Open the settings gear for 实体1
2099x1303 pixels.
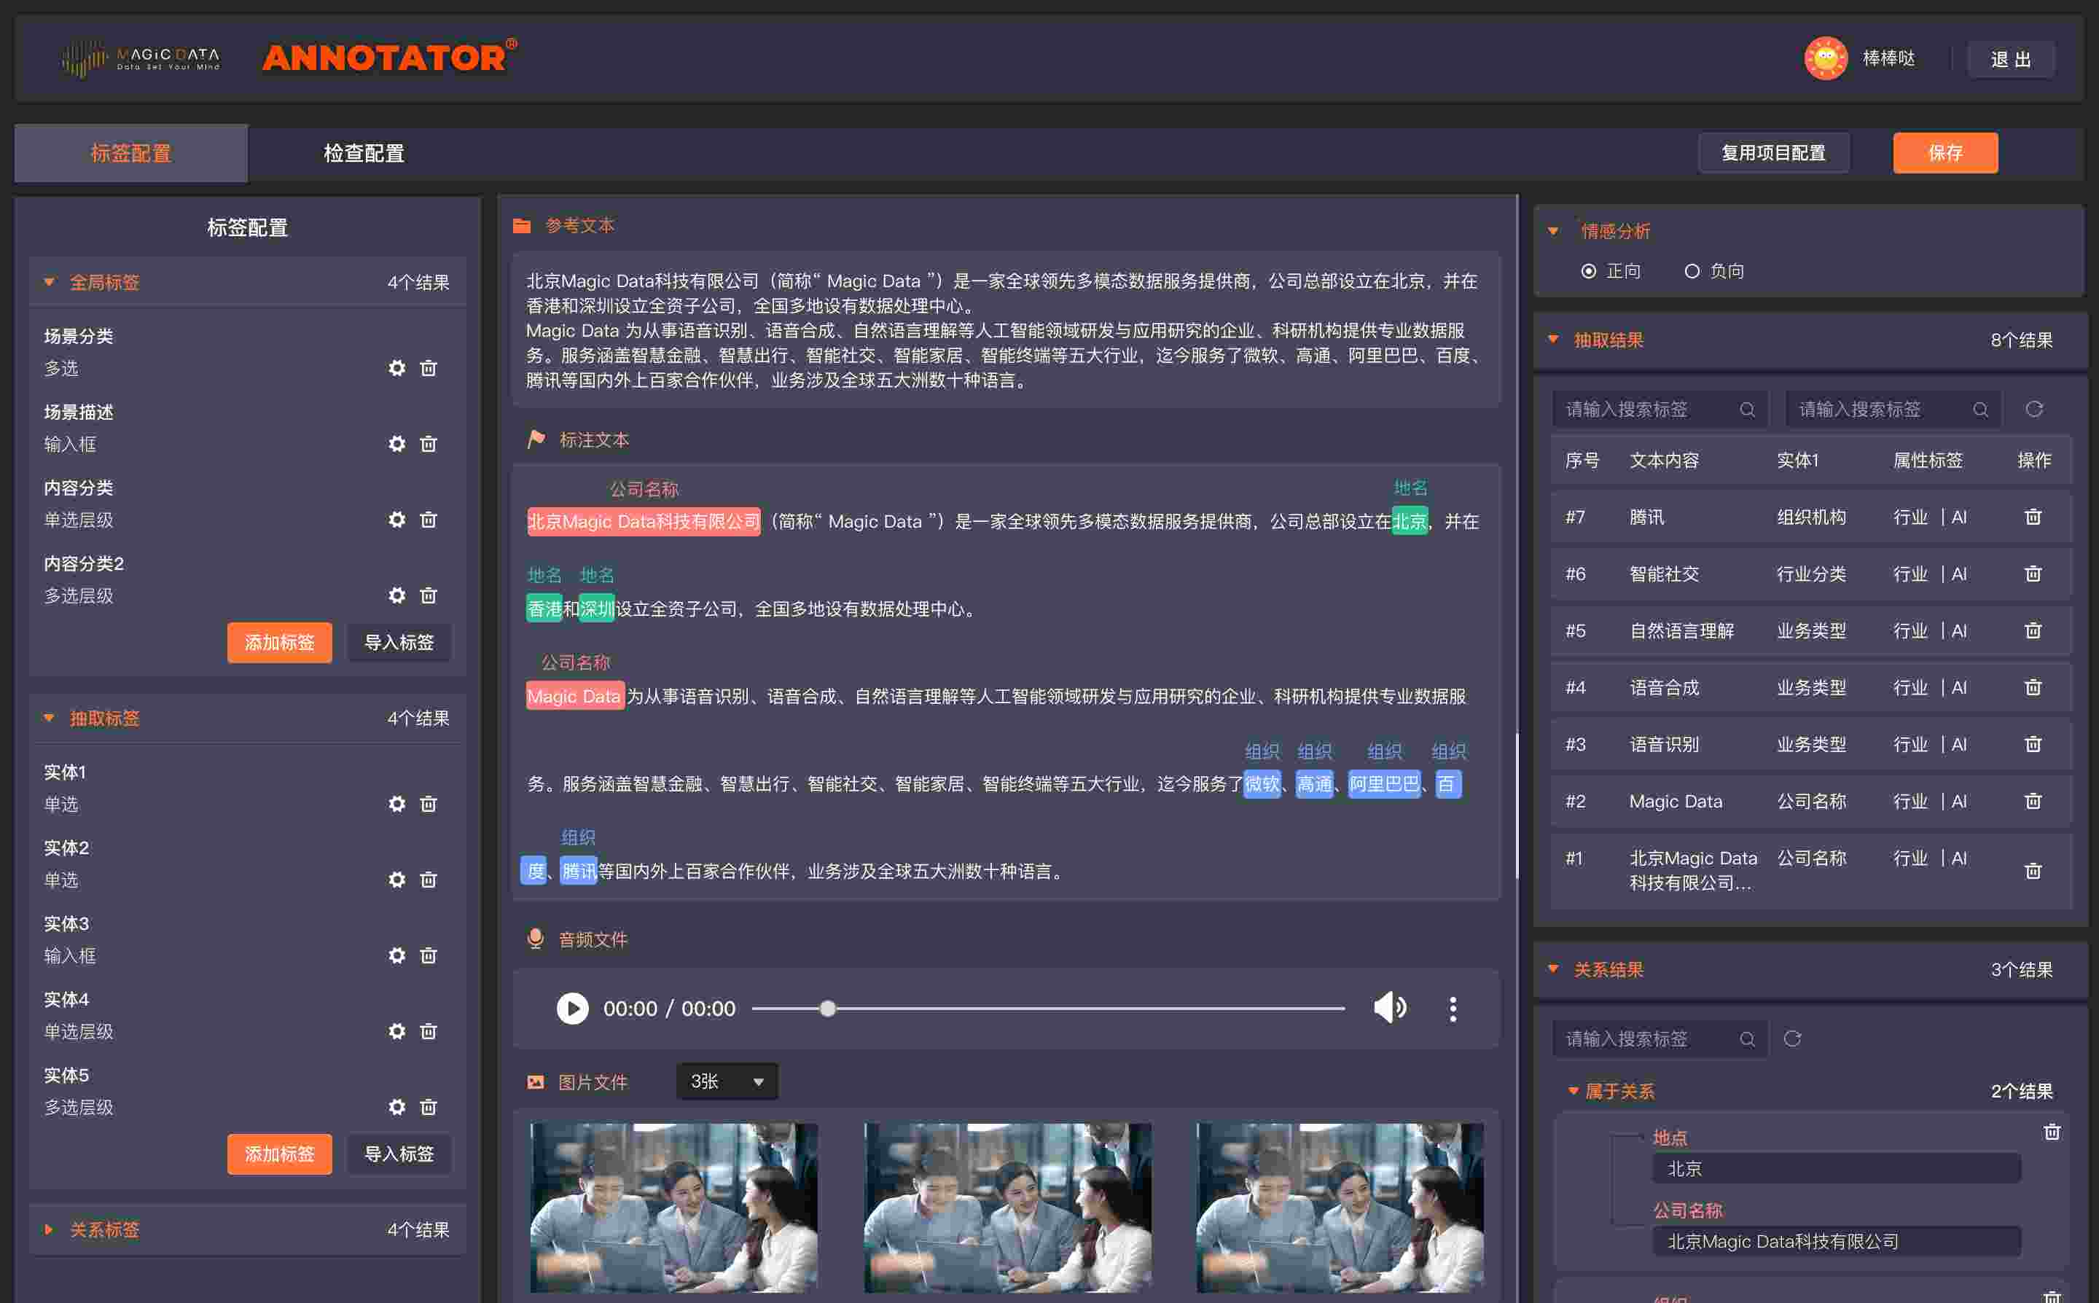pyautogui.click(x=397, y=803)
